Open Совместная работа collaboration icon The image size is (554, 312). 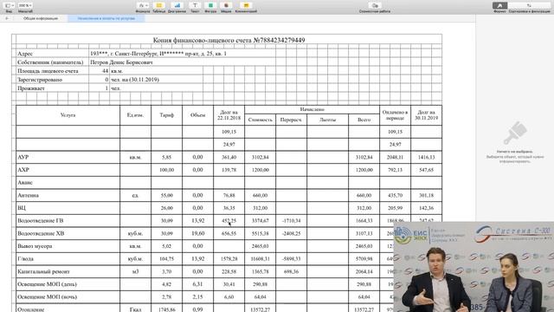375,6
